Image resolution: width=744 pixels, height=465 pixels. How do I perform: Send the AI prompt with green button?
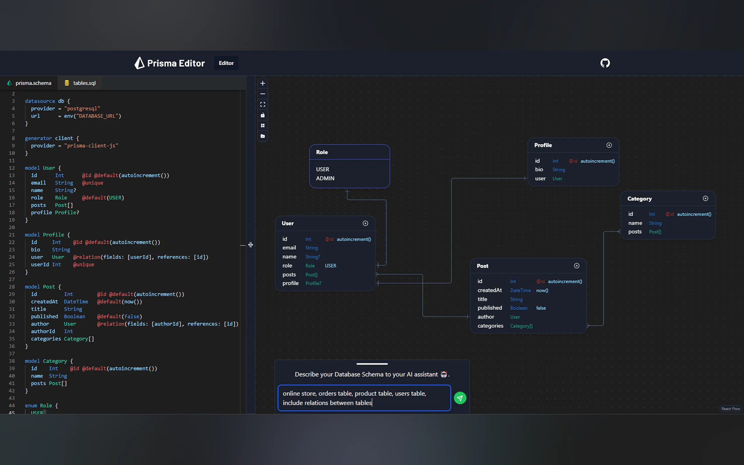point(460,398)
